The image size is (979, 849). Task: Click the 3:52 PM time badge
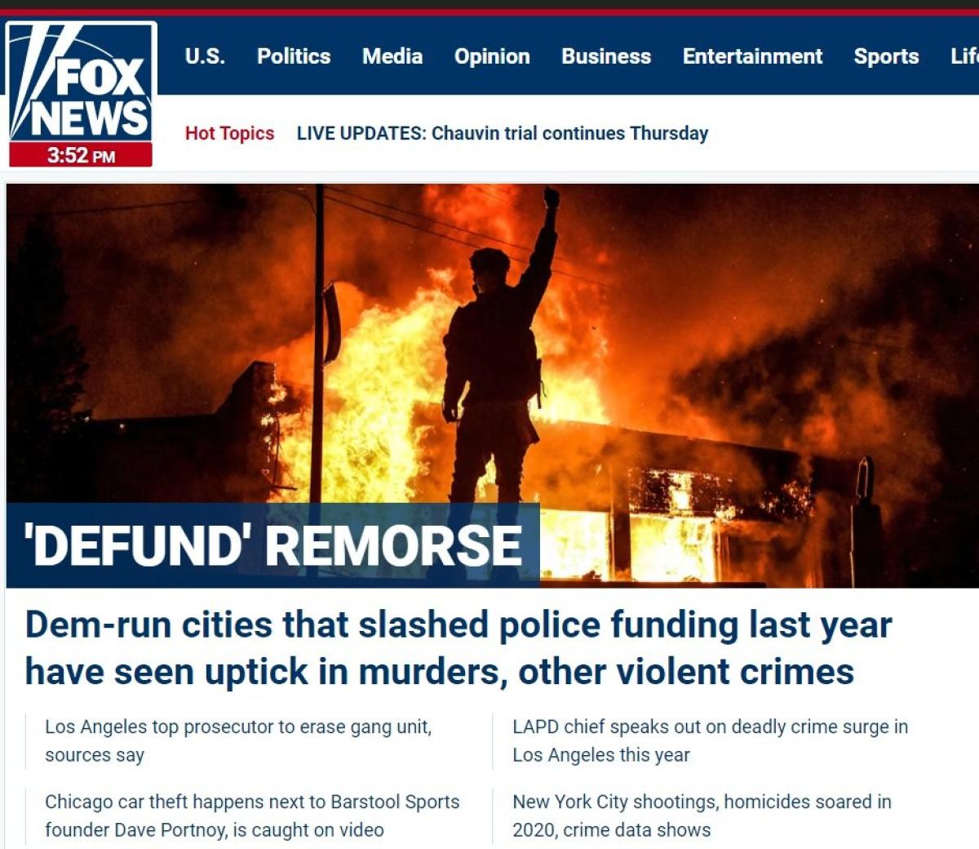tap(81, 155)
